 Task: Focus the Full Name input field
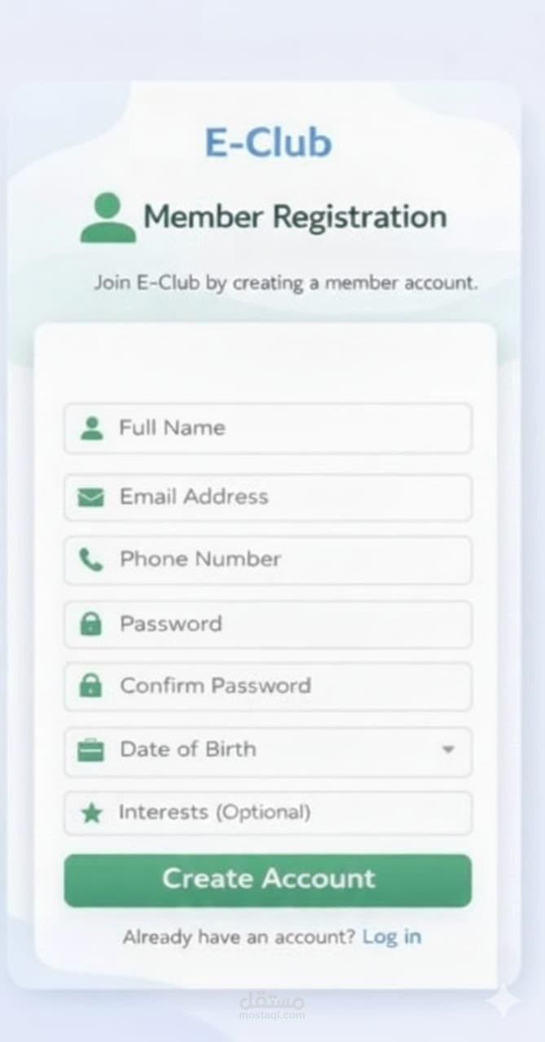pyautogui.click(x=268, y=428)
